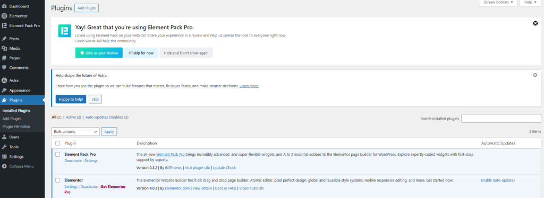The width and height of the screenshot is (544, 198).
Task: Open Element Pack Pro link in description
Action: pyautogui.click(x=171, y=155)
